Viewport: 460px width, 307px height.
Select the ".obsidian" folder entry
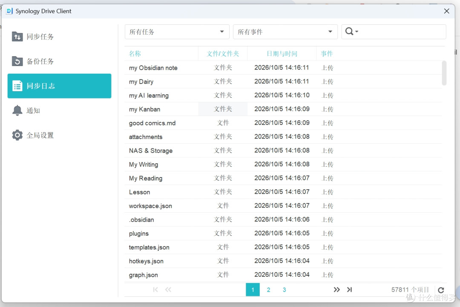[283, 220]
